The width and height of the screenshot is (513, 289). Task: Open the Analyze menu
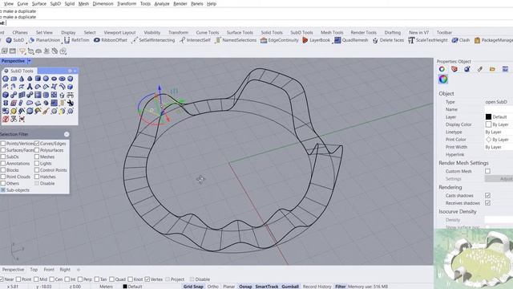point(162,3)
